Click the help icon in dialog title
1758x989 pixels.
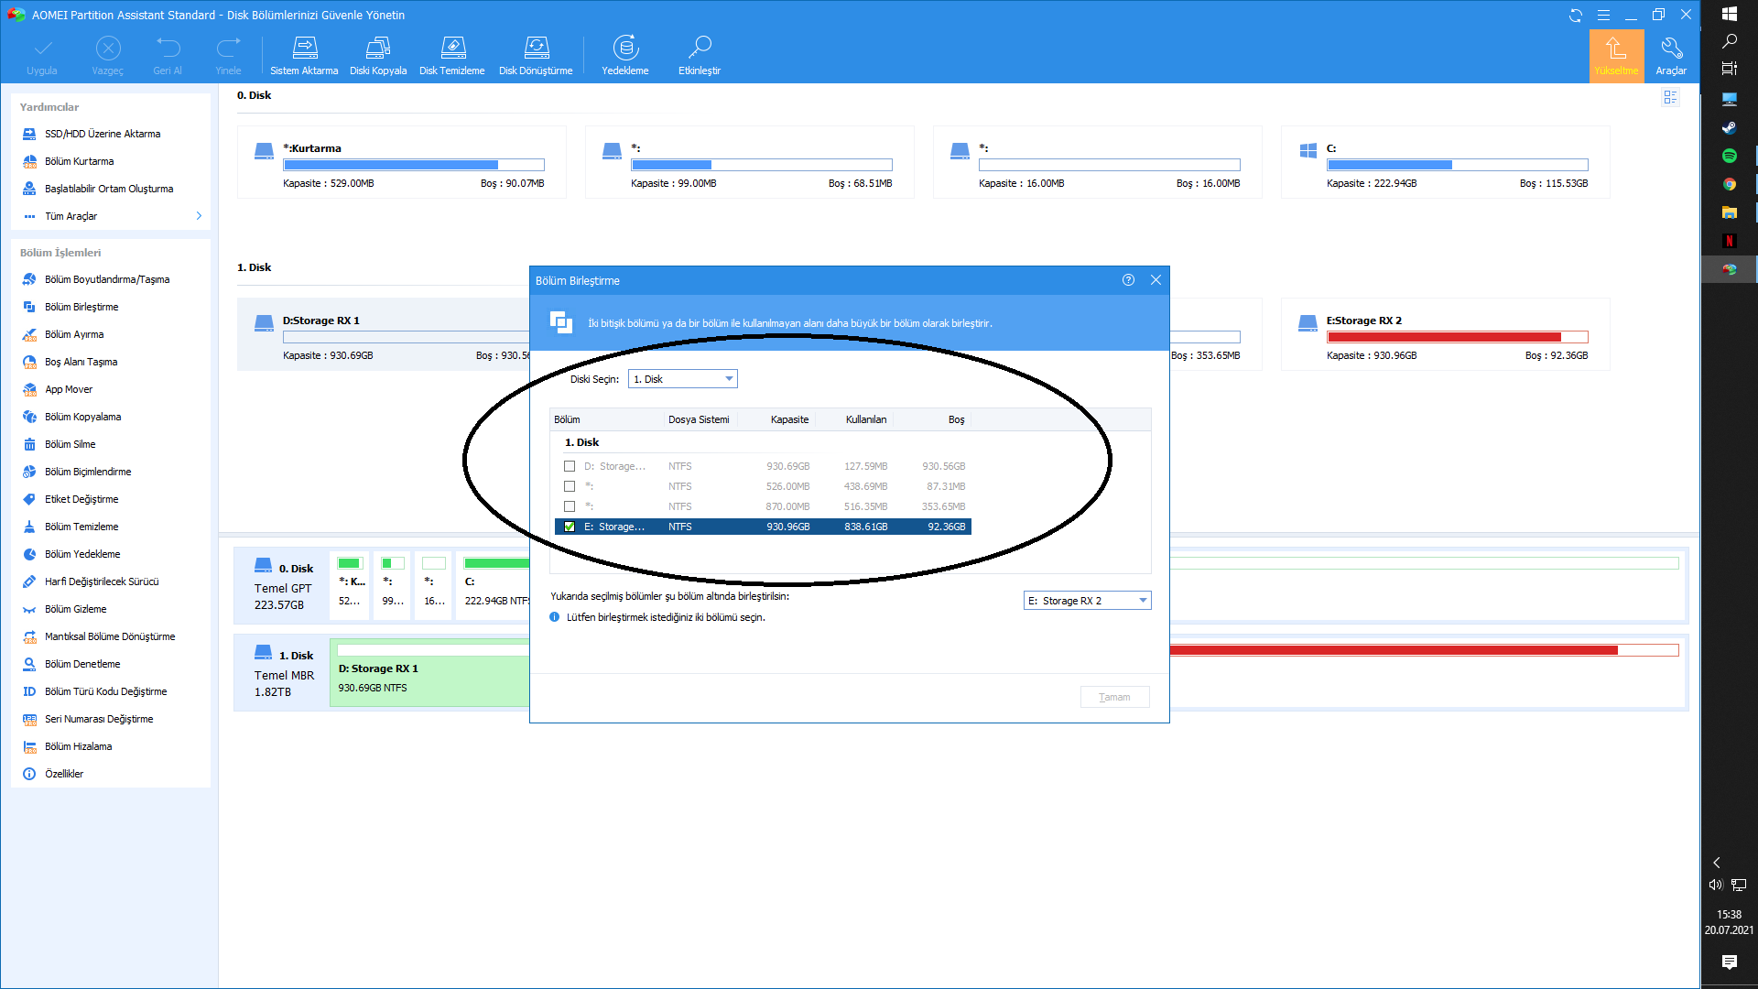point(1128,280)
